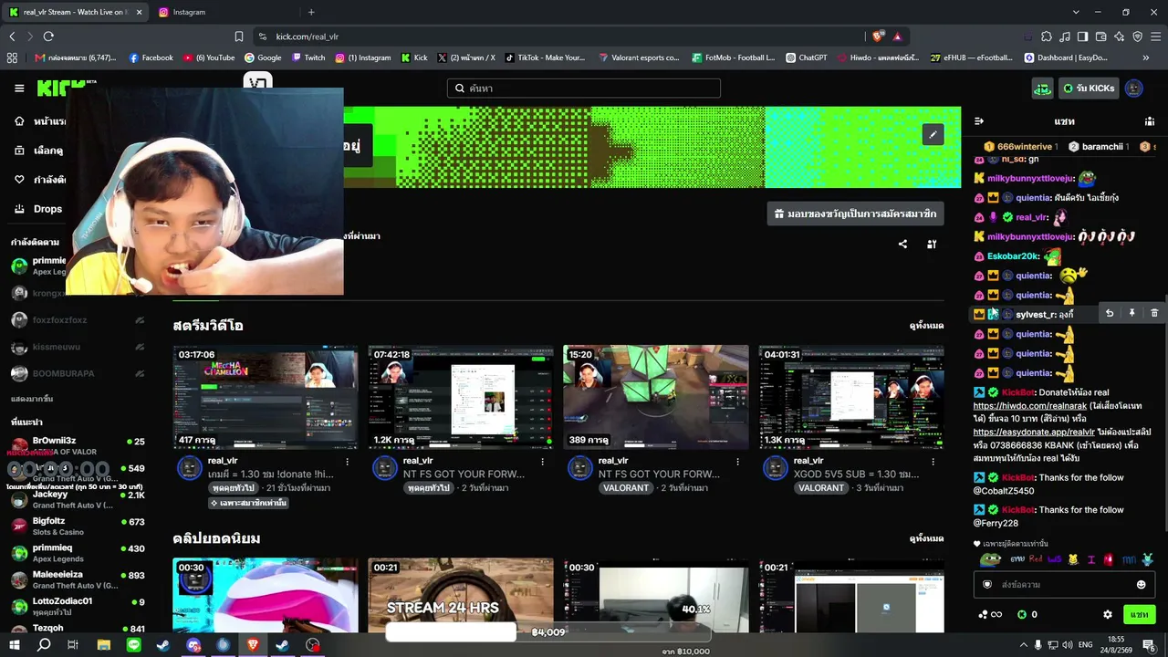1168x657 pixels.
Task: Open browser extensions puzzle icon
Action: coord(1047,36)
